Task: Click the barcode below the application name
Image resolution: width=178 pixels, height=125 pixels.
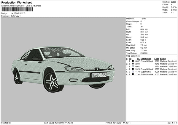Action: click(17, 9)
